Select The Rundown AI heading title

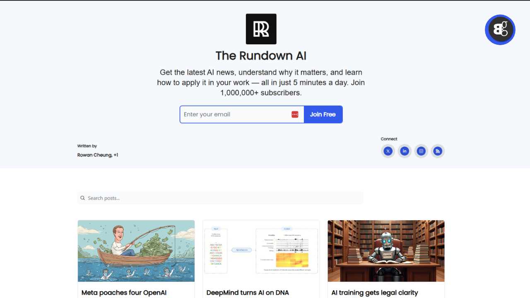click(261, 56)
